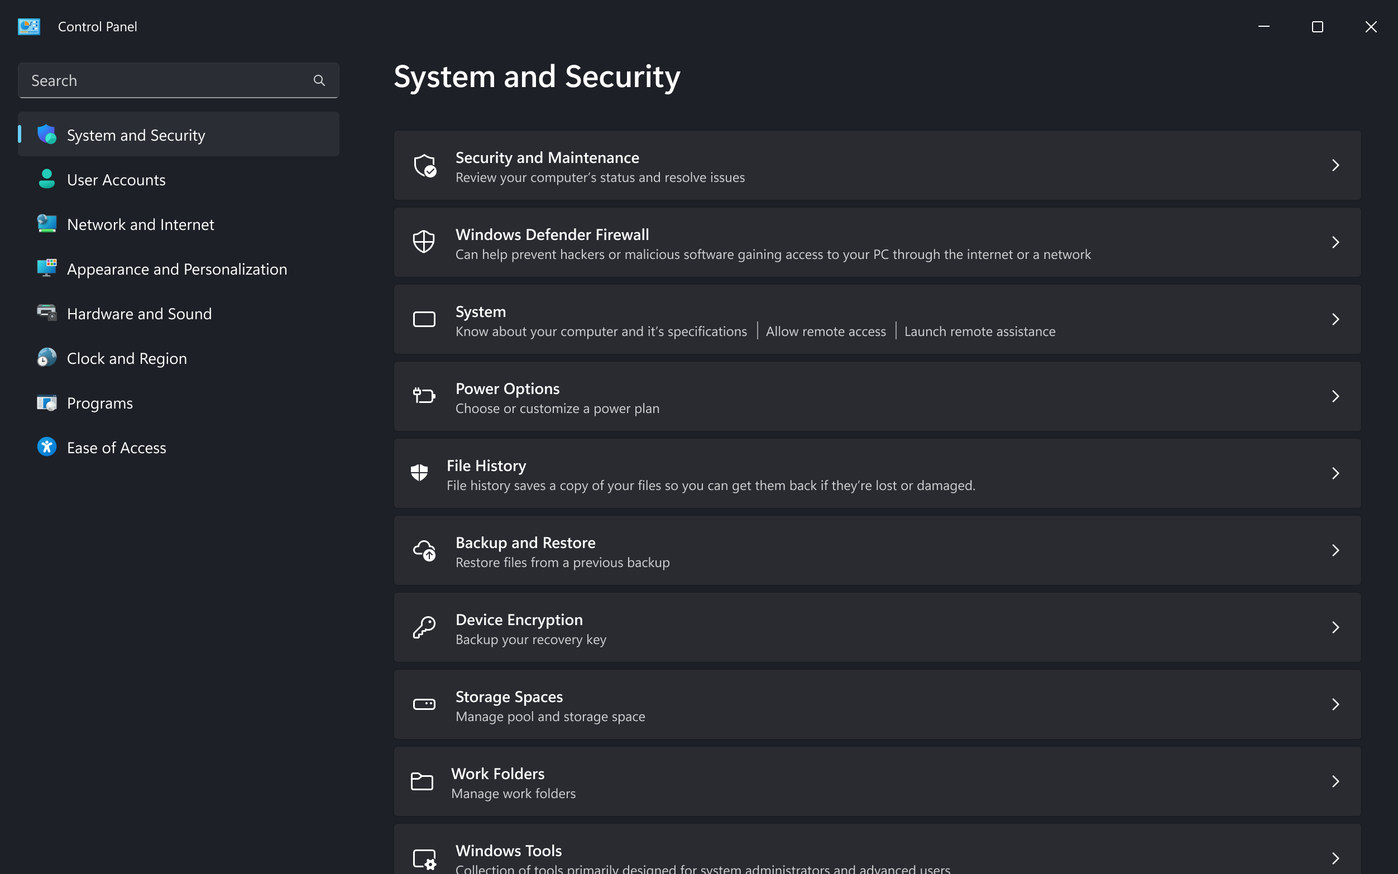The width and height of the screenshot is (1398, 874).
Task: Click the Control Panel title bar icon
Action: tap(29, 26)
